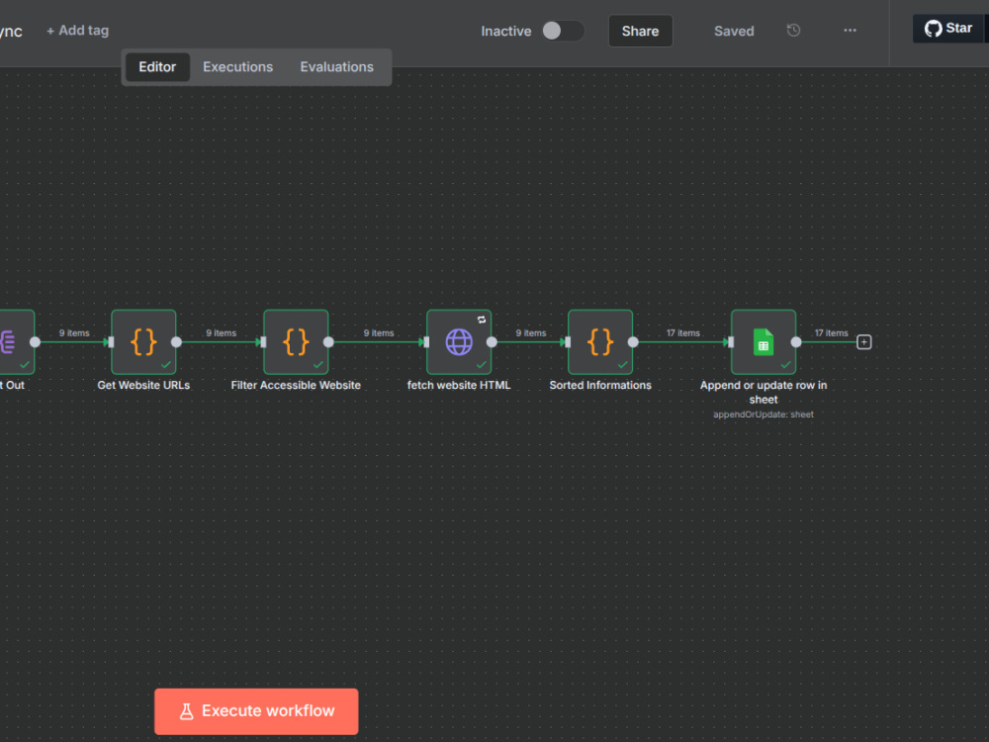Screen dimensions: 989x742
Task: Click output dot of the sheet node
Action: pyautogui.click(x=796, y=342)
